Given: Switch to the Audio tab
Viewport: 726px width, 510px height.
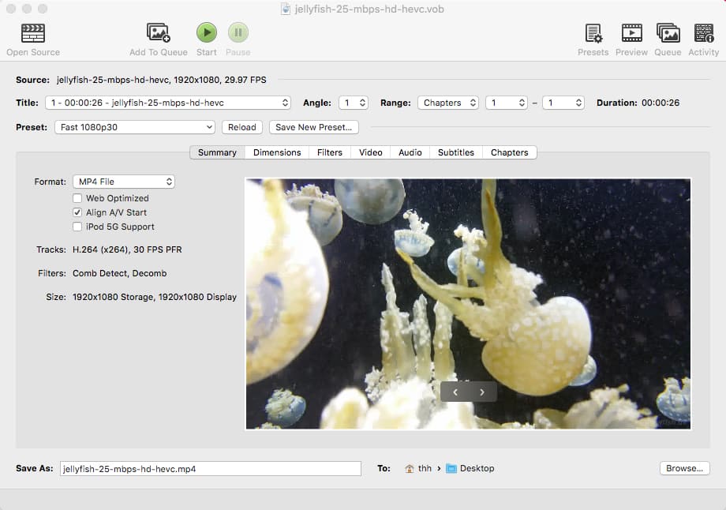Looking at the screenshot, I should [x=410, y=152].
